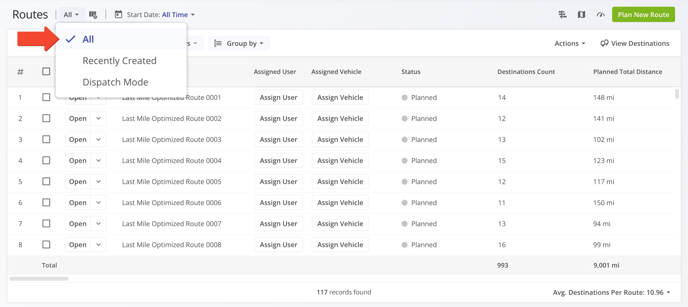Sort by the Destinations Count column header
The image size is (688, 307).
pos(526,72)
